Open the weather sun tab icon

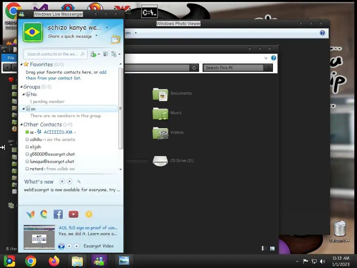(x=89, y=215)
